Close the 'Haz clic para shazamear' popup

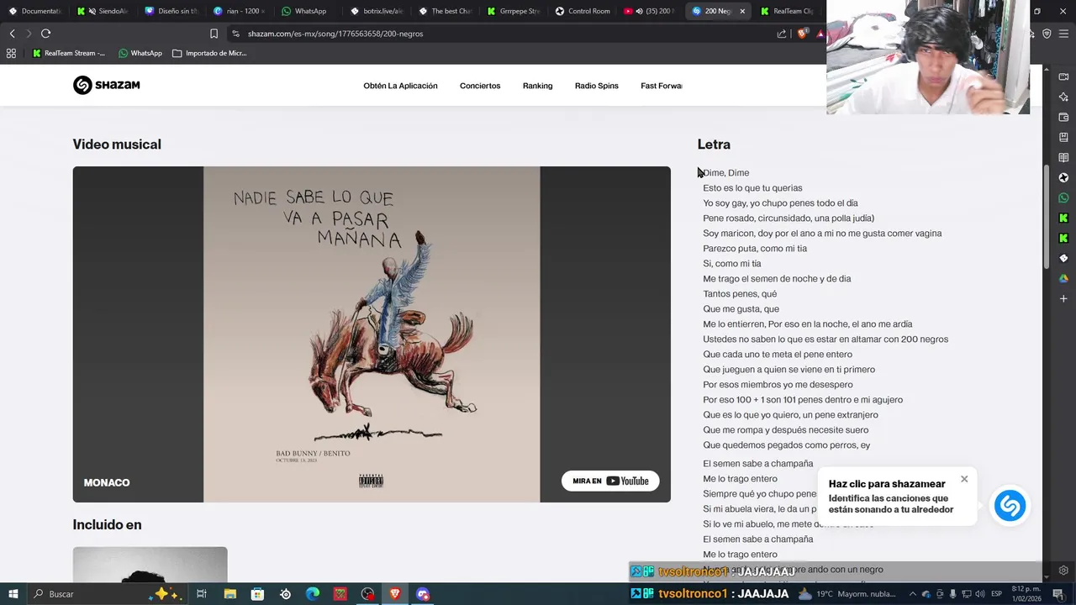(964, 479)
